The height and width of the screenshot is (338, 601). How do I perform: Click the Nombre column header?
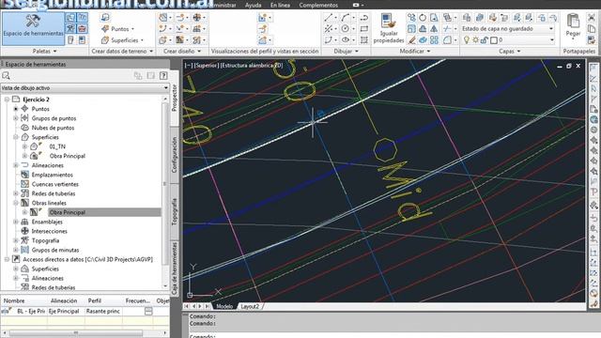point(14,300)
